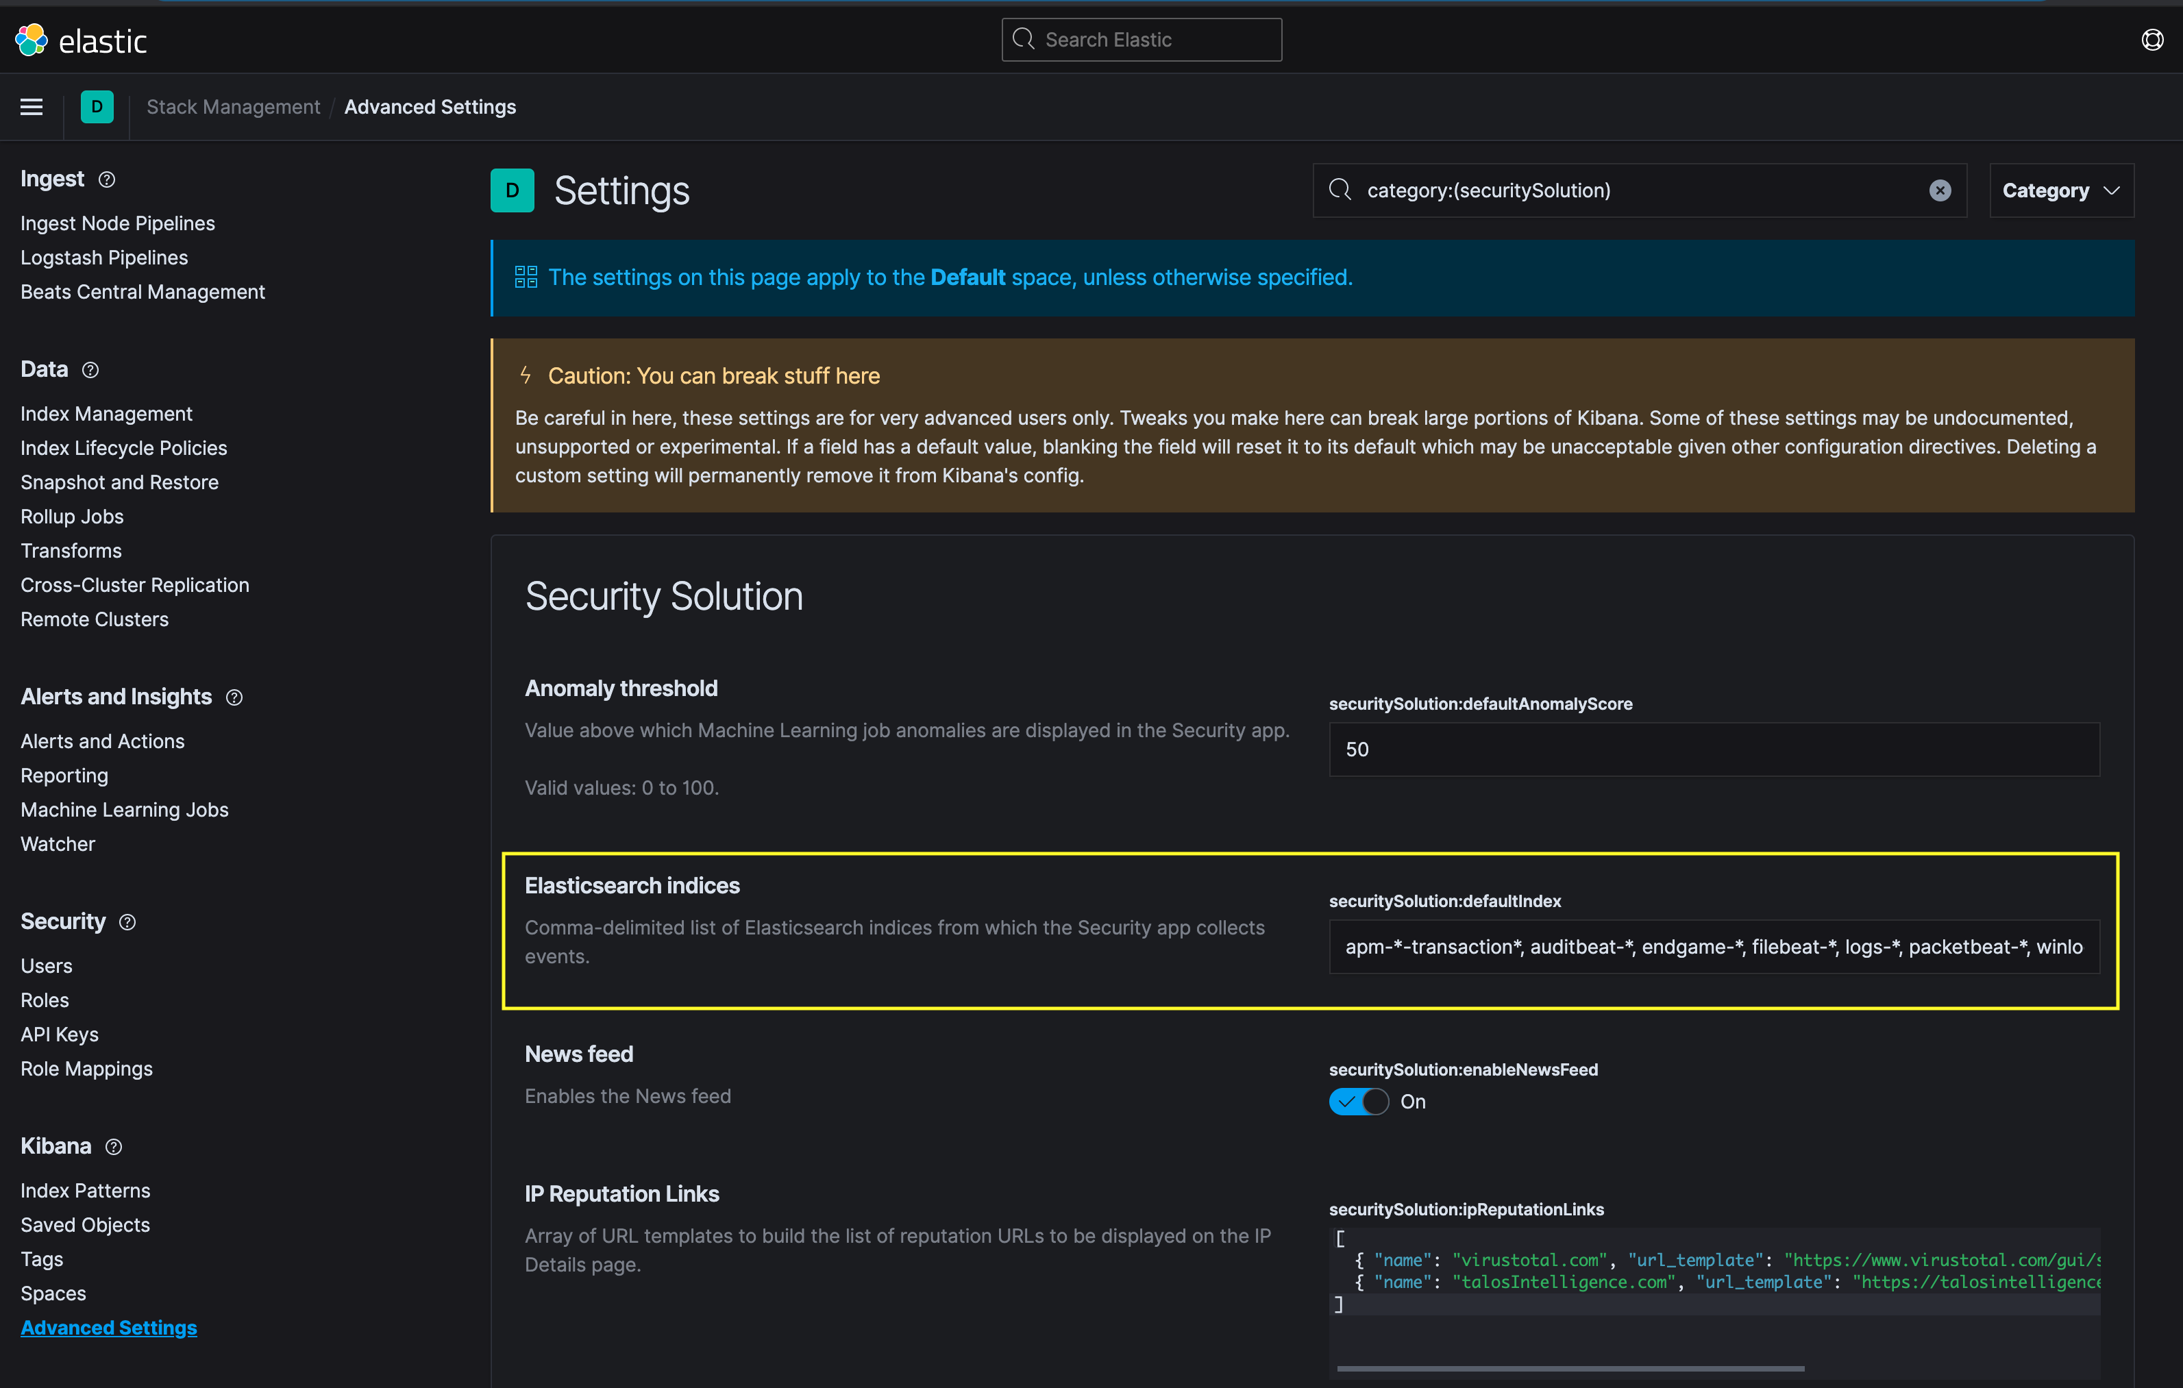Click the Kibana section help icon
Viewport: 2183px width, 1388px height.
[113, 1147]
